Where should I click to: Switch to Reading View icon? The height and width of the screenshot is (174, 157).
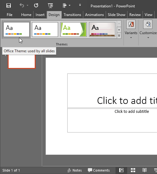144,170
